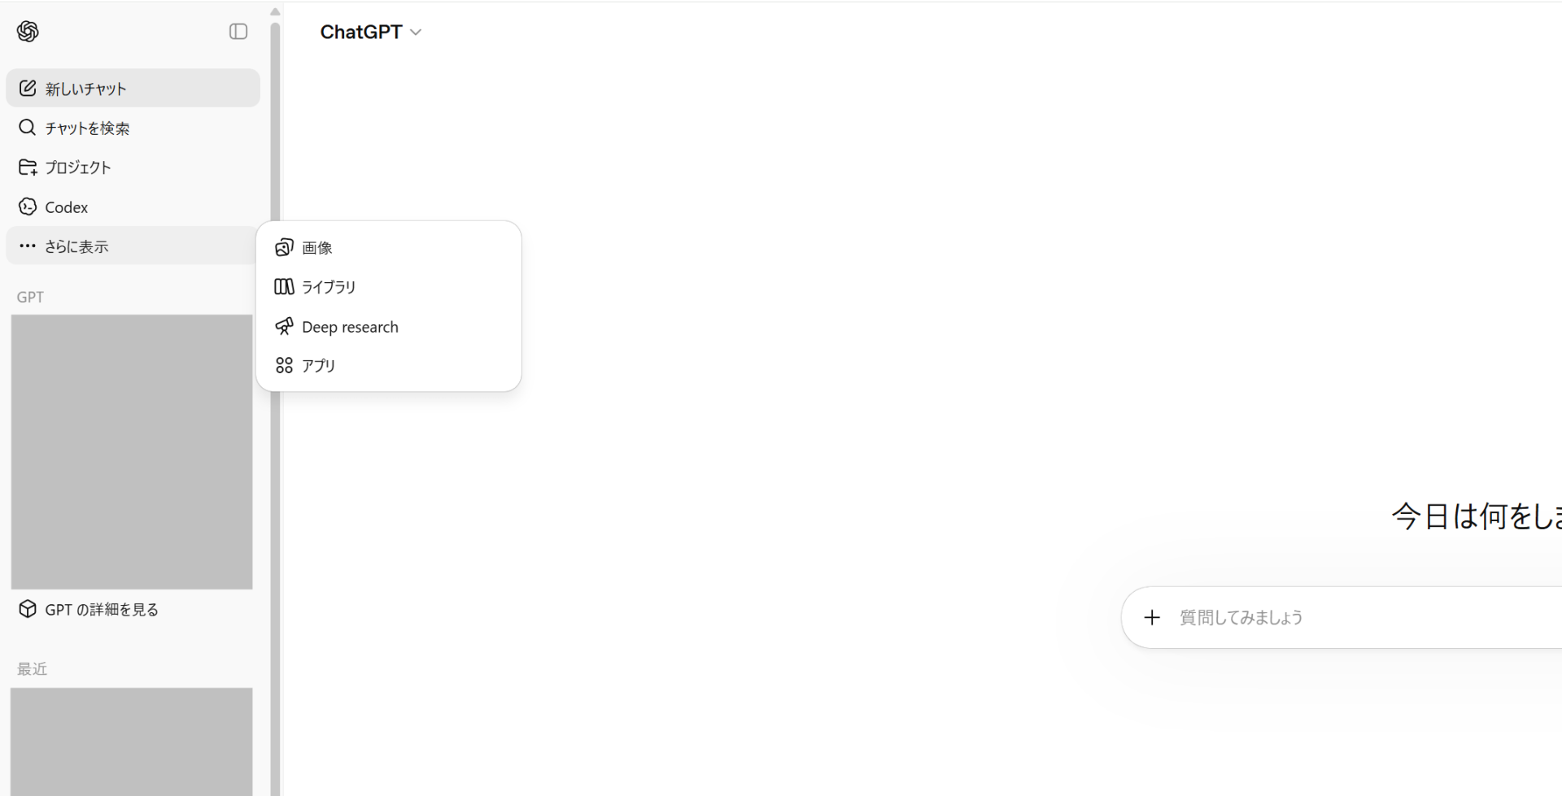The height and width of the screenshot is (796, 1562).
Task: Click the cube icon beside GPT の詳細を見る
Action: (28, 609)
